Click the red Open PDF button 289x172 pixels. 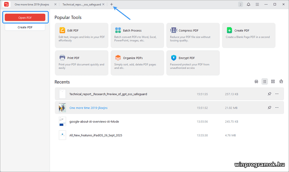point(26,18)
